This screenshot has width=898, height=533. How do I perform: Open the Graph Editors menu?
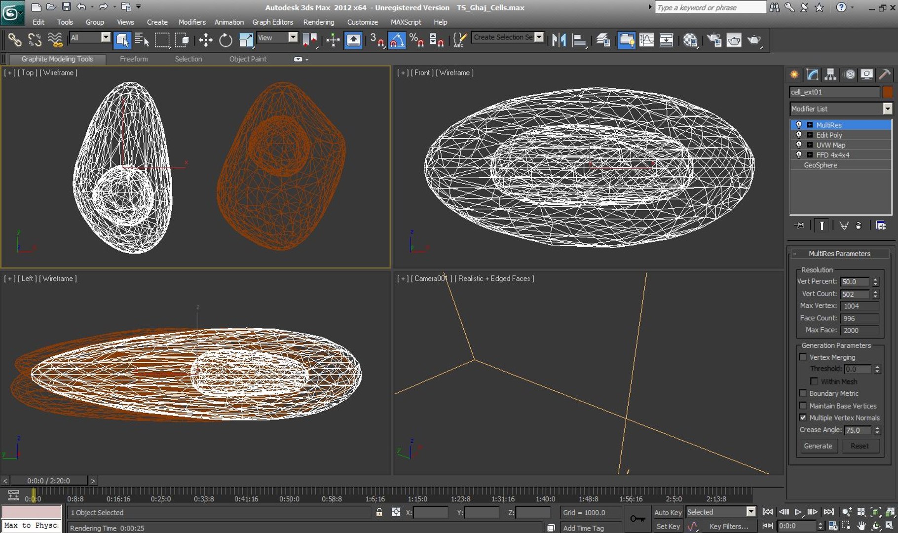(x=272, y=22)
